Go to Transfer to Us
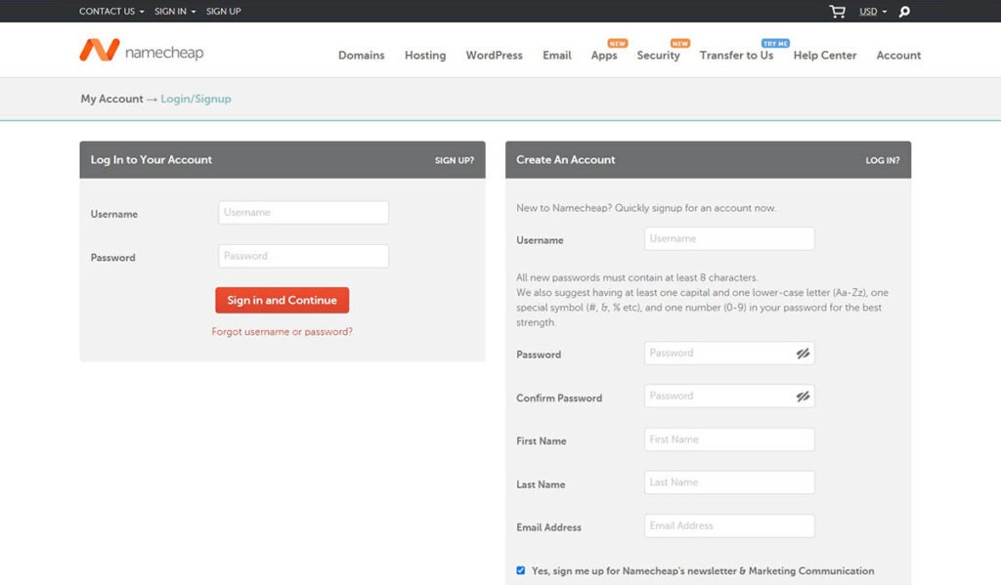 tap(736, 56)
